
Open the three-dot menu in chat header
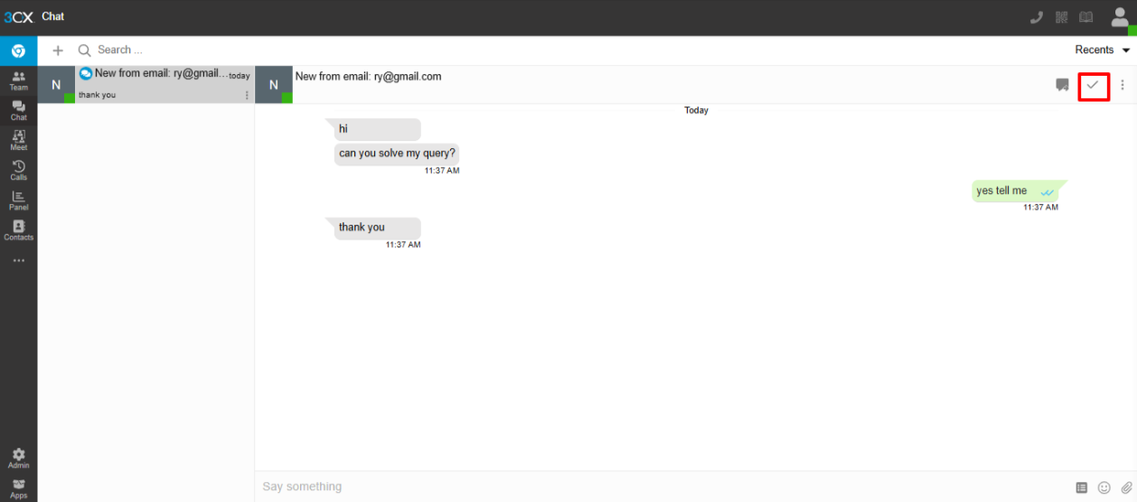(x=1123, y=85)
